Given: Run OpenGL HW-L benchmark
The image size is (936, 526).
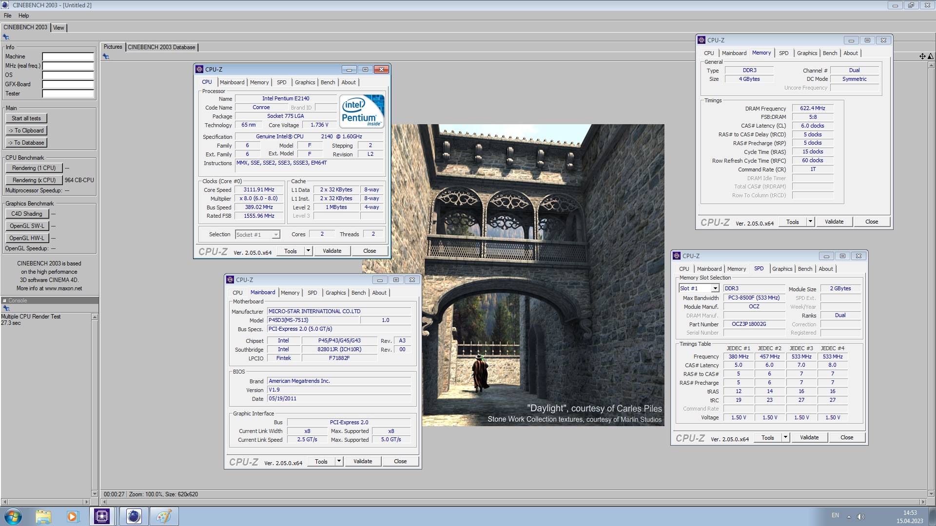Looking at the screenshot, I should 27,238.
